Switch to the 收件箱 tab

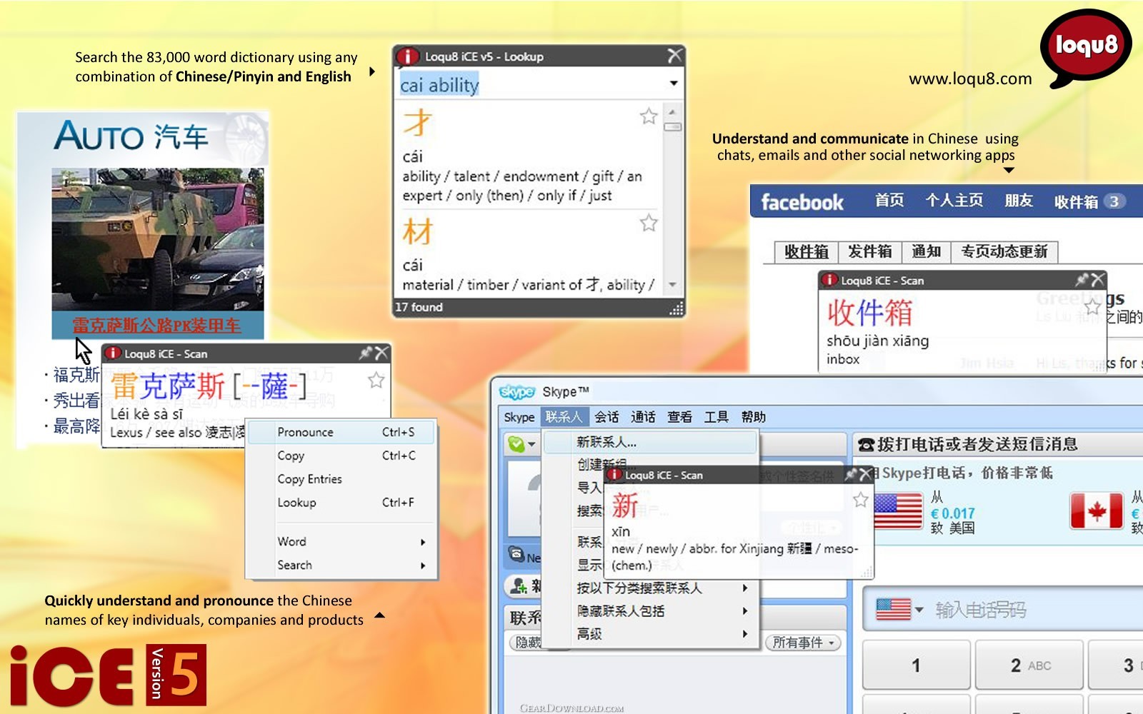(x=807, y=251)
